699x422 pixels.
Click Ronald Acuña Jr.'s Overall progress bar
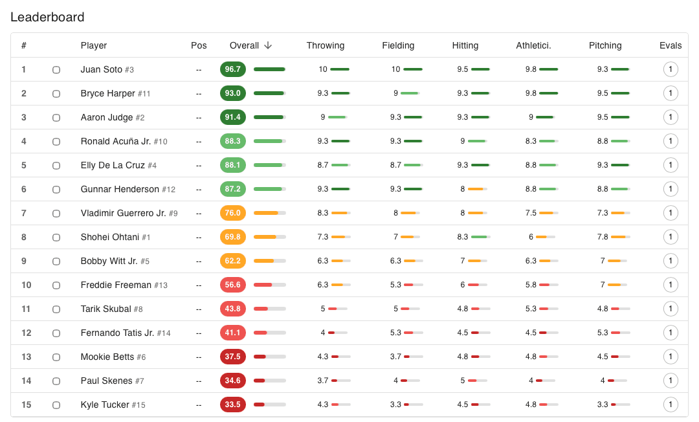[x=270, y=141]
